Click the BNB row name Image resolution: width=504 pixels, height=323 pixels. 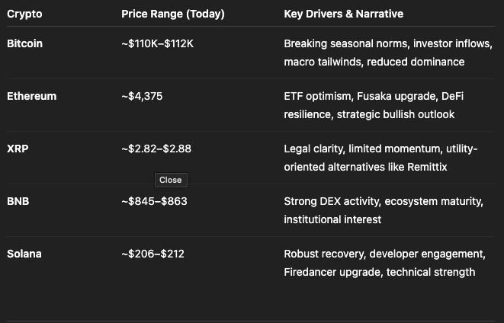[18, 201]
